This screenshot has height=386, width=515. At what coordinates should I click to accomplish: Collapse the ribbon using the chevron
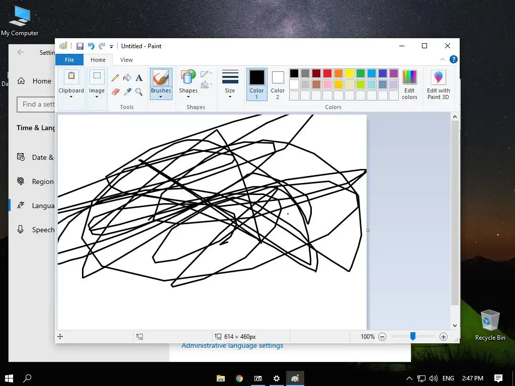[x=443, y=59]
